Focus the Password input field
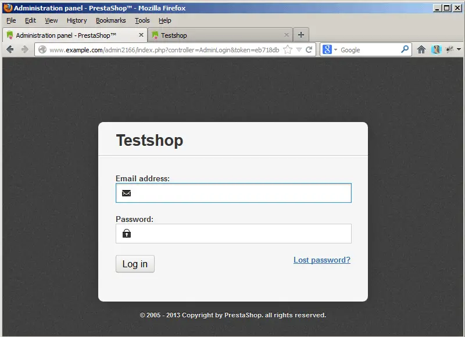This screenshot has height=337, width=465. [x=234, y=234]
